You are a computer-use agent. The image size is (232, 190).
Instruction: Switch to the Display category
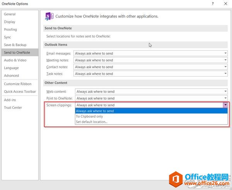(10, 22)
